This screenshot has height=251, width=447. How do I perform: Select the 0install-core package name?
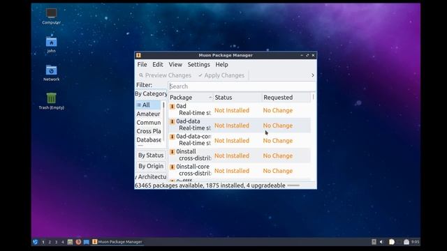(193, 167)
